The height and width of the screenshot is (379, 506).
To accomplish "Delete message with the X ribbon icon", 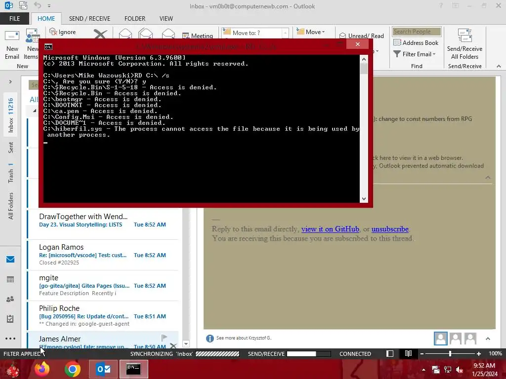I will tap(100, 34).
